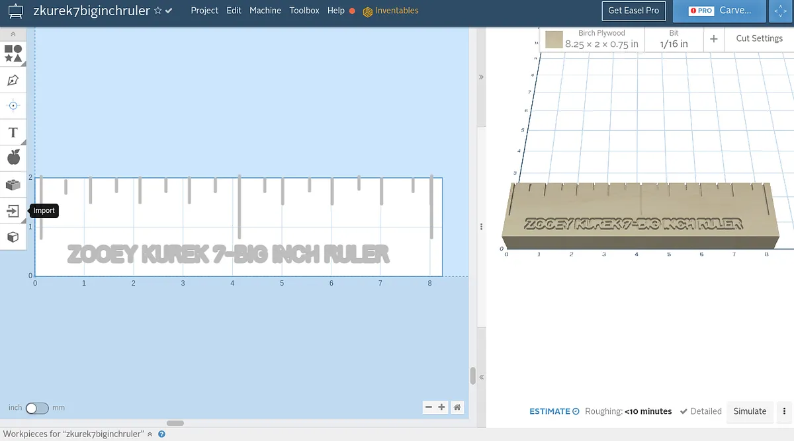Collapse the left tool panel chevron

click(13, 34)
